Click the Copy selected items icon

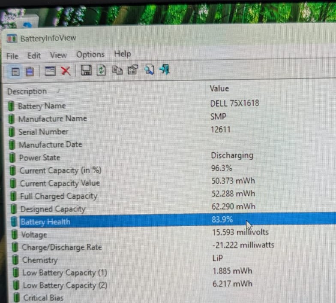(x=117, y=70)
